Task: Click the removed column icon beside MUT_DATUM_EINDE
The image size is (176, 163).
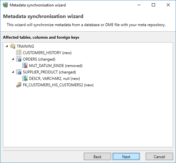Action: coord(25,65)
